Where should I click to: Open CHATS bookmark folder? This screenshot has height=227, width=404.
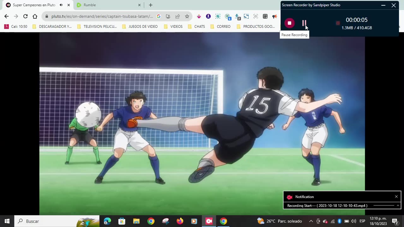tap(196, 26)
